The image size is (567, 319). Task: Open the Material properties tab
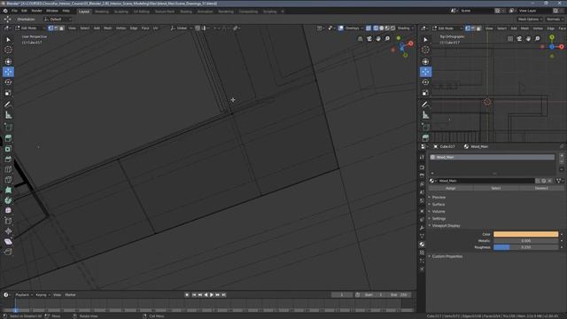click(422, 245)
